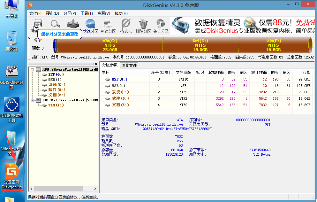
Task: Click 系统(C:) row in partition table
Action: click(x=206, y=92)
